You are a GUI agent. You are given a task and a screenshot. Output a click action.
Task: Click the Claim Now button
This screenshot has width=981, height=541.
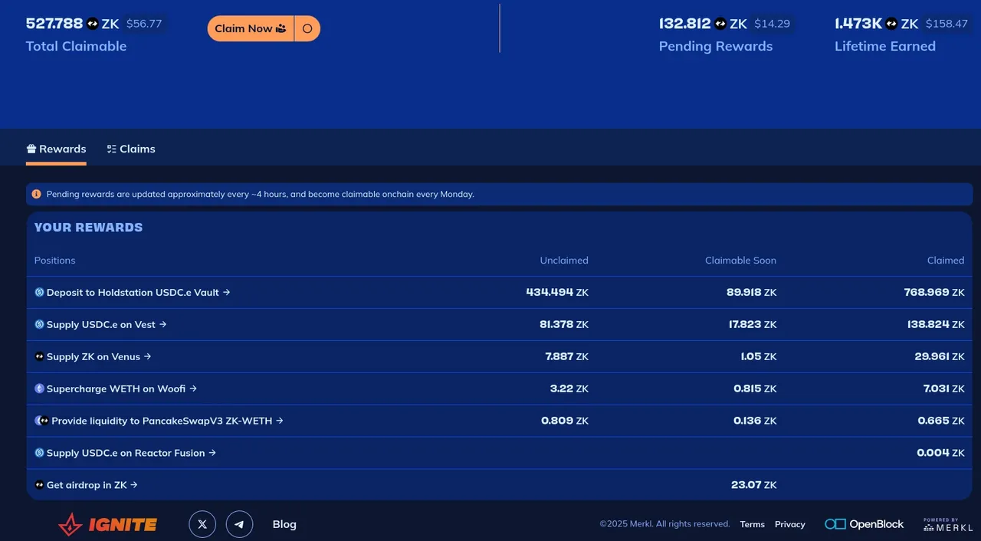[x=251, y=28]
